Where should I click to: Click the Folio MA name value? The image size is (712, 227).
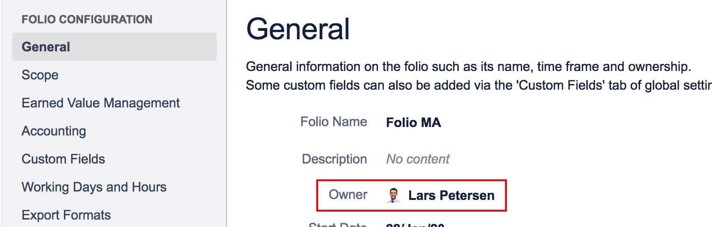coord(413,123)
